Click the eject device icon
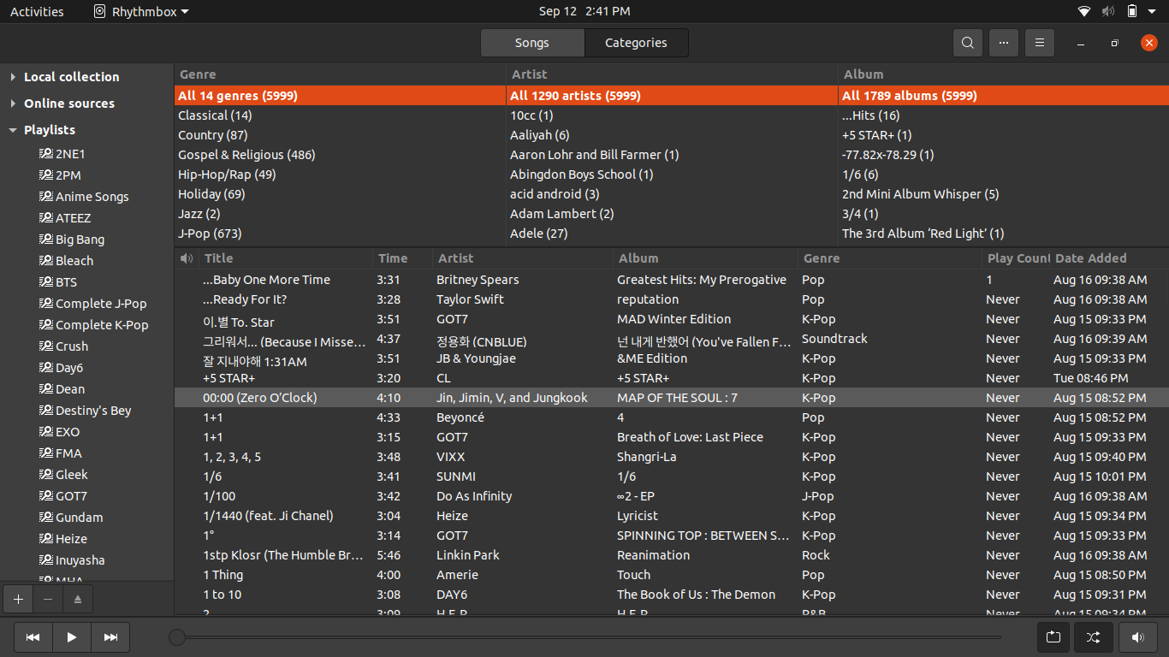 click(77, 600)
